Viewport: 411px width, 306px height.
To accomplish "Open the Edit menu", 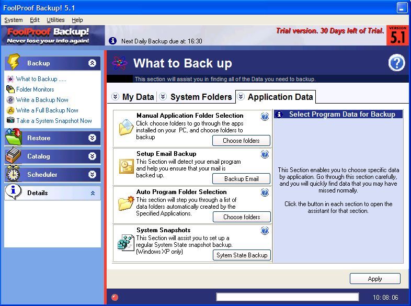I will click(x=35, y=20).
